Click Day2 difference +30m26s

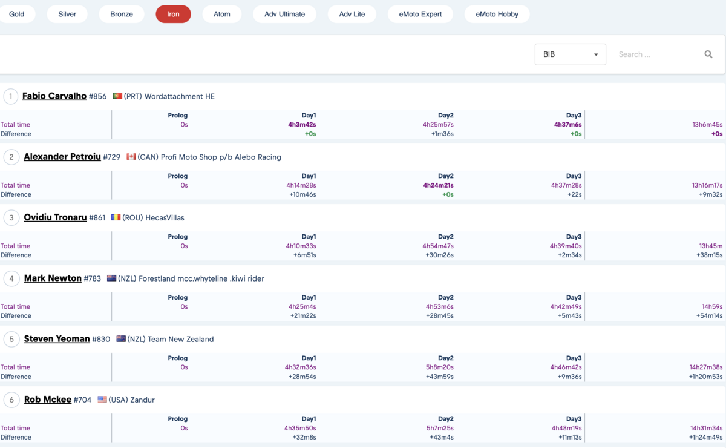pyautogui.click(x=440, y=255)
